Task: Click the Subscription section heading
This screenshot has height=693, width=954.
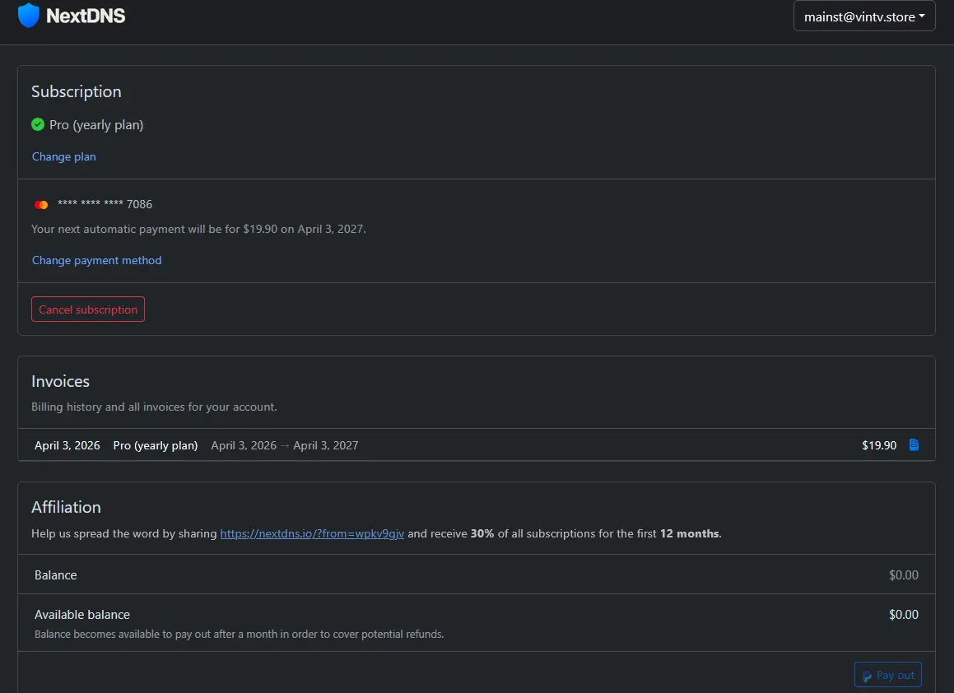Action: [76, 91]
